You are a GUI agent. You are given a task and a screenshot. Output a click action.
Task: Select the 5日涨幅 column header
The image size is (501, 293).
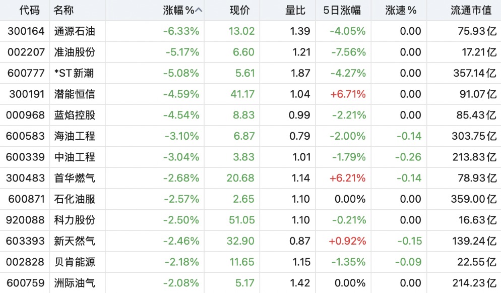342,11
